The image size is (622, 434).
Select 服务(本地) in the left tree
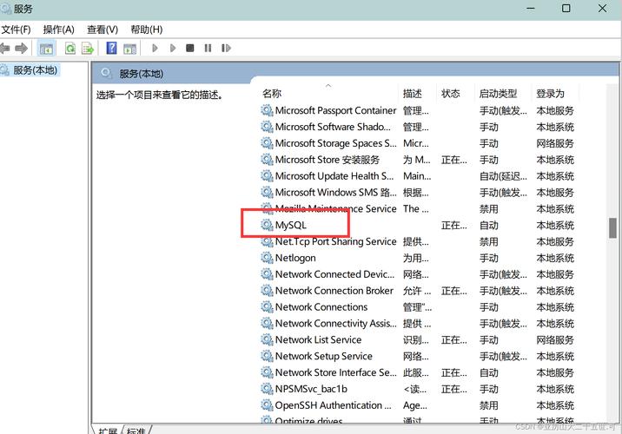tap(34, 70)
